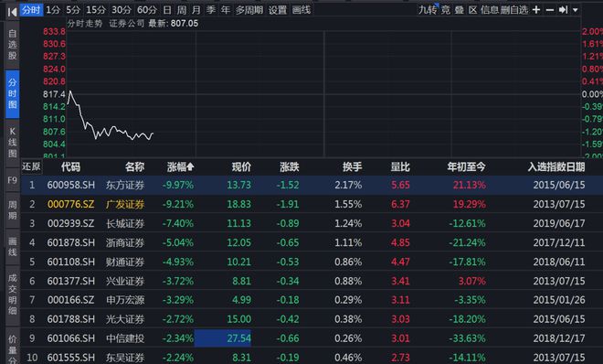Switch to the 日 daily period
603x364 pixels.
(x=167, y=10)
